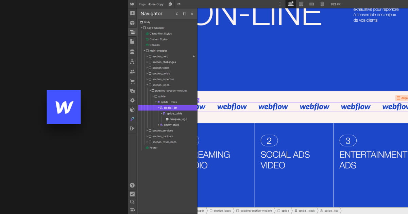Viewport: 408px width, 214px height.
Task: Open the Add Elements panel
Action: click(132, 13)
